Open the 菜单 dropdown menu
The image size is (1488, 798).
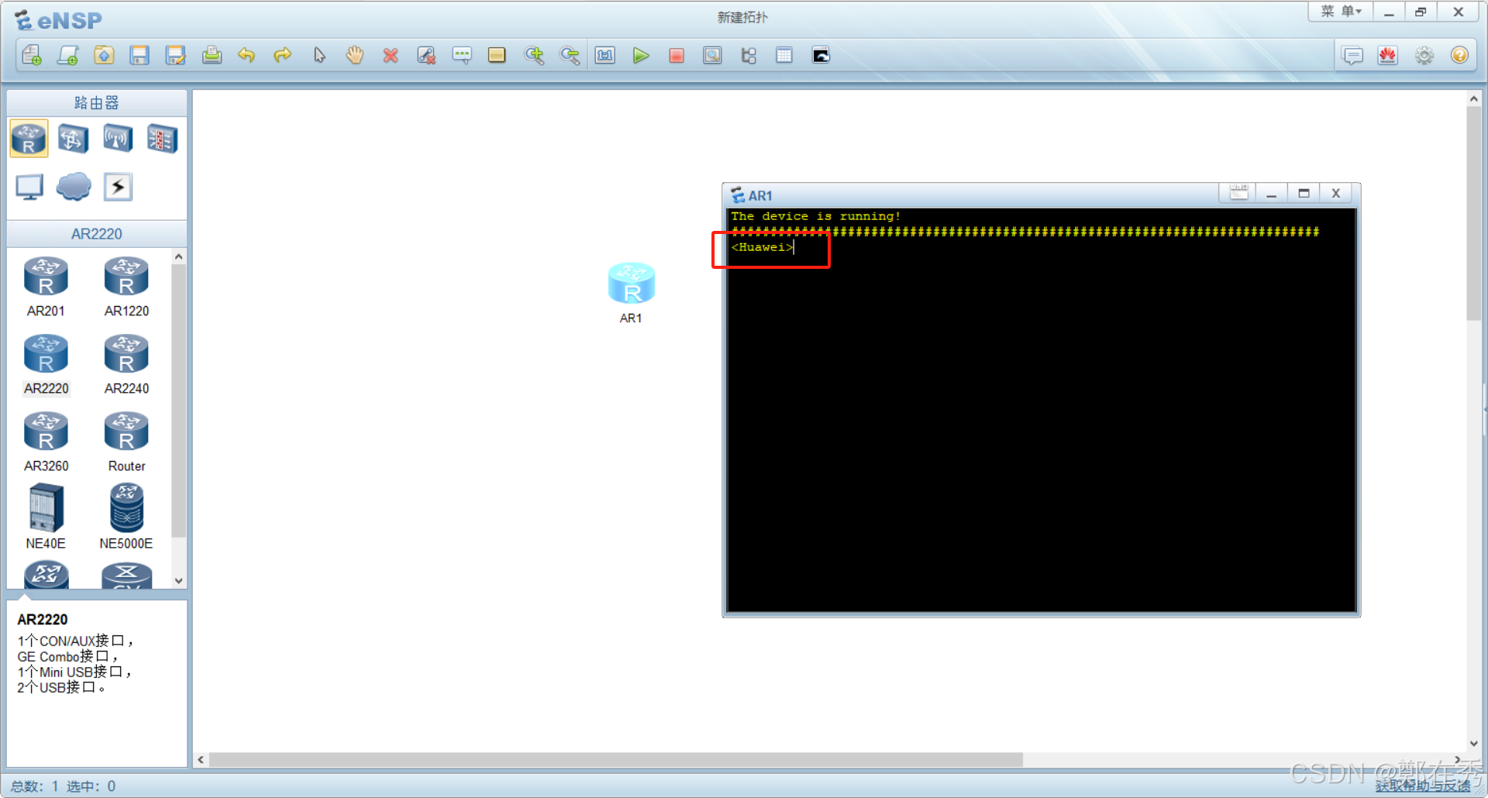(x=1341, y=12)
